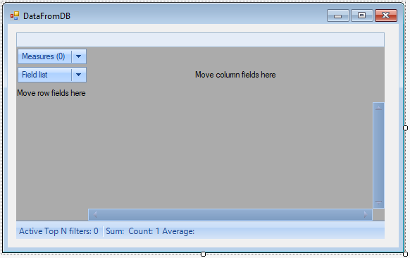
Task: Maximize the DataFromDB window
Action: (x=362, y=16)
